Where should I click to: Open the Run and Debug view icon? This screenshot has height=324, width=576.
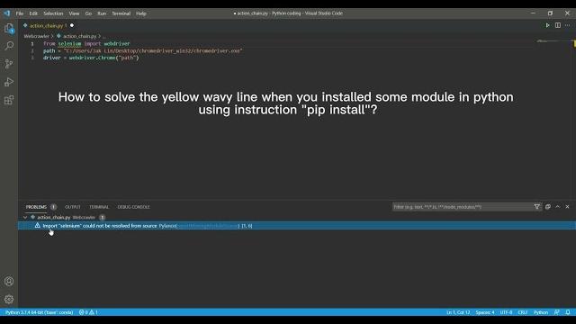click(9, 82)
